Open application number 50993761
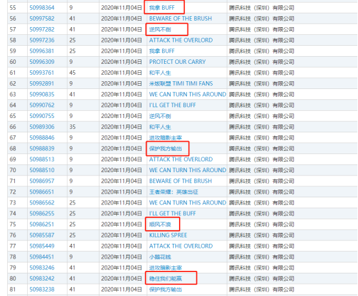 click(x=42, y=73)
